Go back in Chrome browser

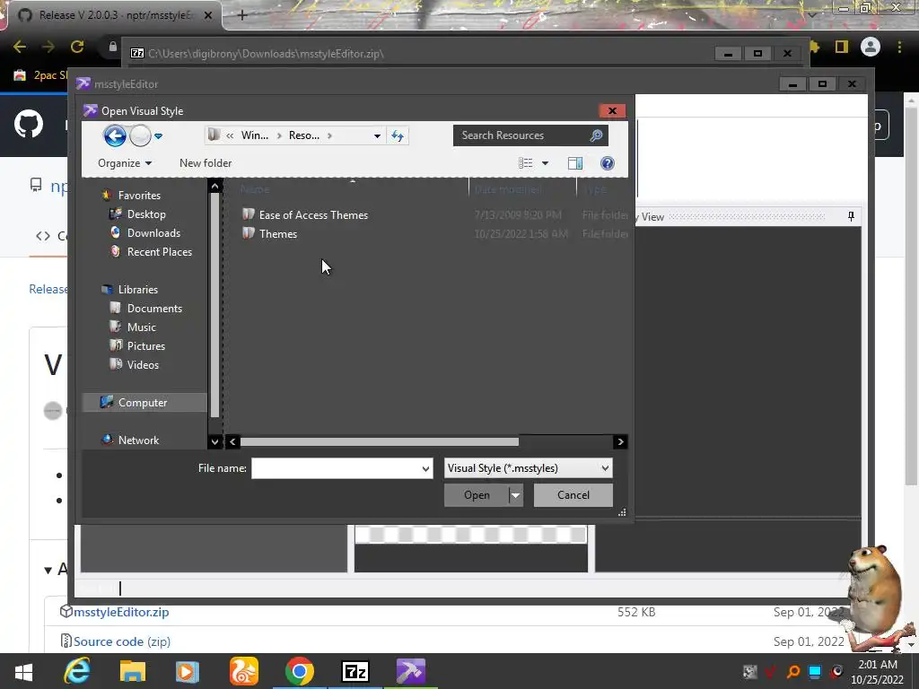[20, 47]
